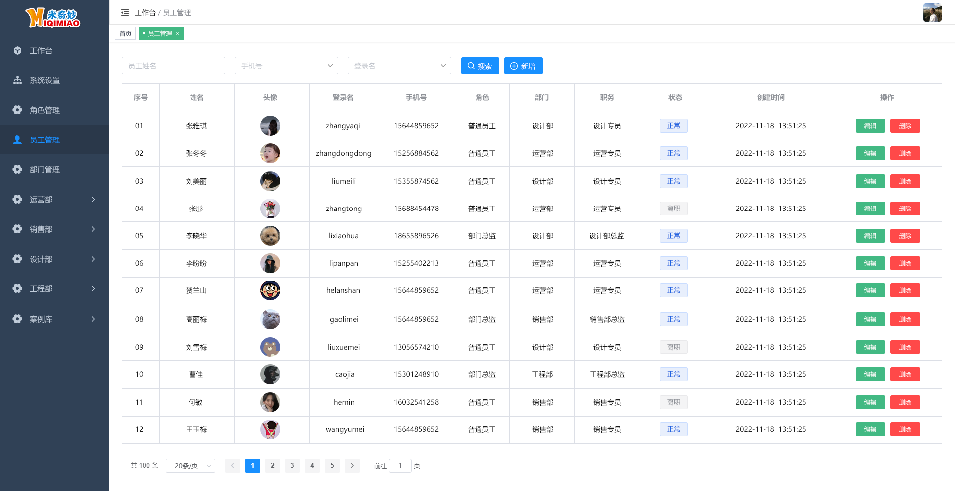Open the user profile avatar at top right
The height and width of the screenshot is (491, 955).
click(932, 13)
